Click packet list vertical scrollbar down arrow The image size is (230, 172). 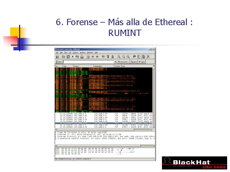pyautogui.click(x=154, y=127)
